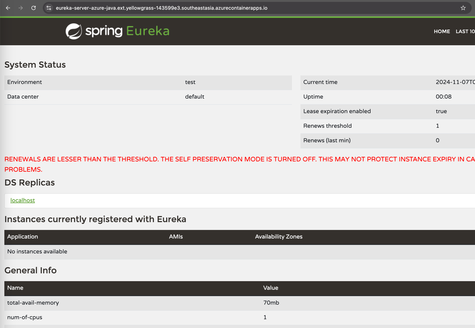The width and height of the screenshot is (475, 328).
Task: Click the AMIs column header
Action: tap(176, 237)
